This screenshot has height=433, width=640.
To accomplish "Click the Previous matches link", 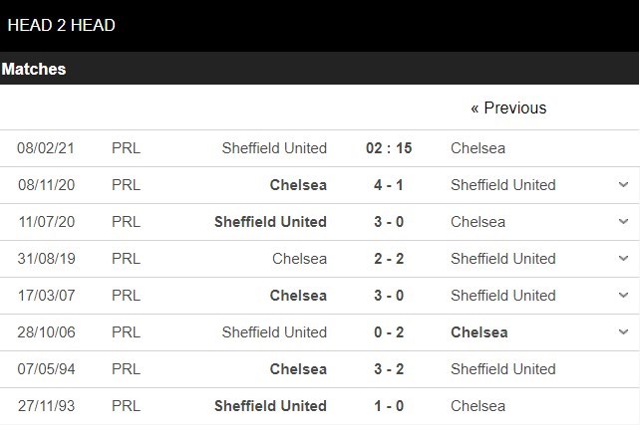I will (x=508, y=108).
